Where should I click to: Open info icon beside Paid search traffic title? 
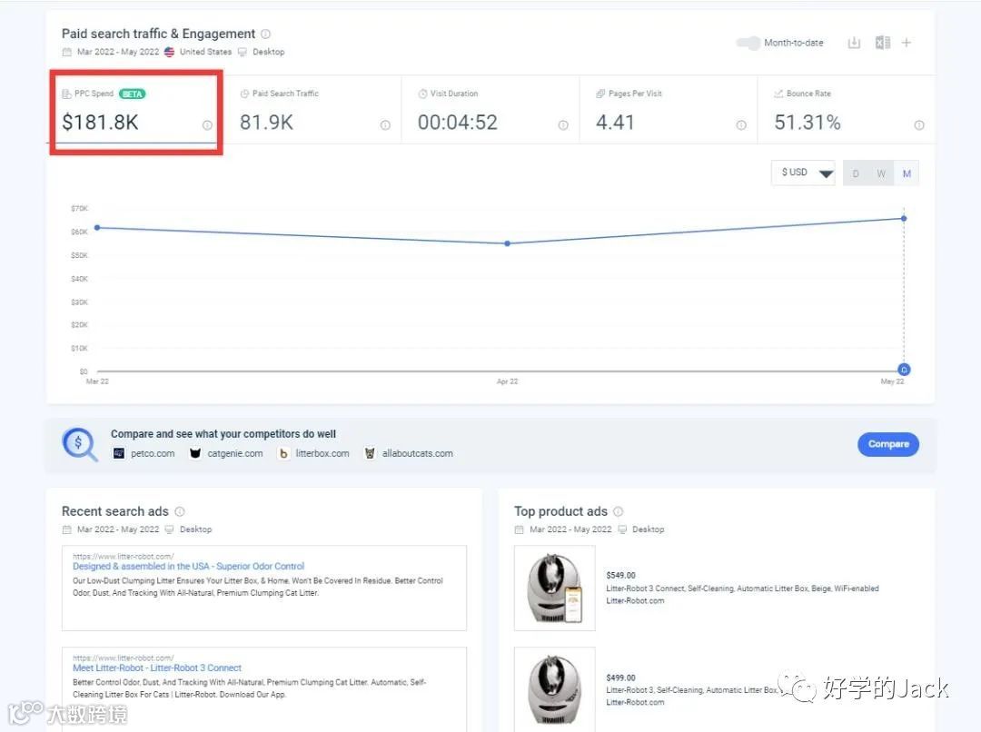pyautogui.click(x=265, y=34)
